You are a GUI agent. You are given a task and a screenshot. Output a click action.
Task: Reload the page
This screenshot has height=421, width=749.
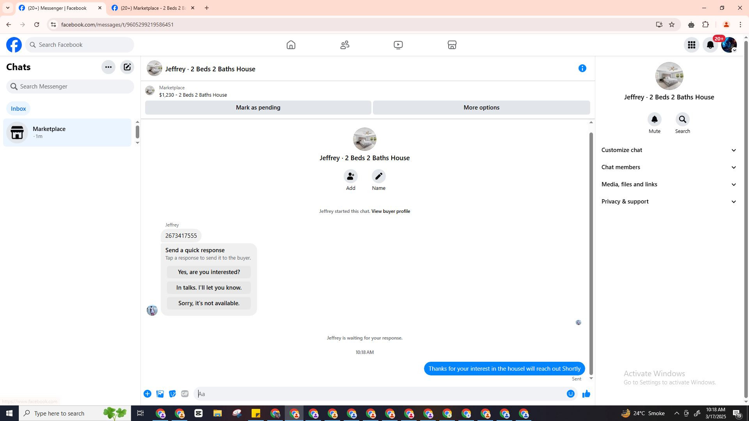pos(37,25)
